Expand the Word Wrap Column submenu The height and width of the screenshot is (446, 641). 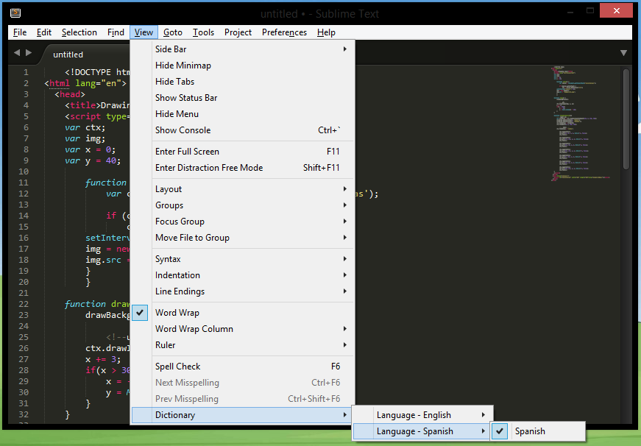tap(243, 329)
